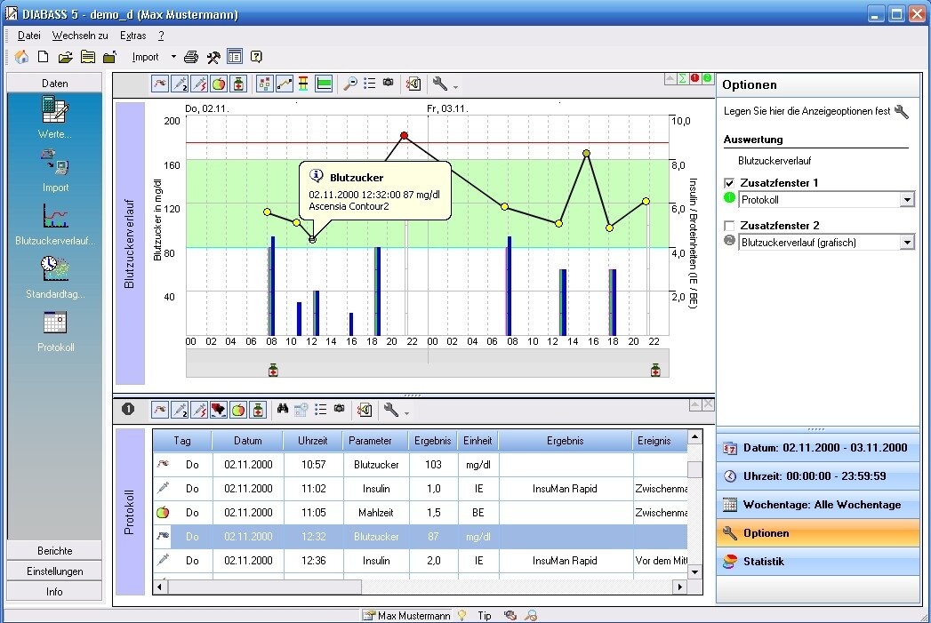The height and width of the screenshot is (623, 931).
Task: Click the wrench next to Anzeigeoptionen text
Action: [x=902, y=112]
